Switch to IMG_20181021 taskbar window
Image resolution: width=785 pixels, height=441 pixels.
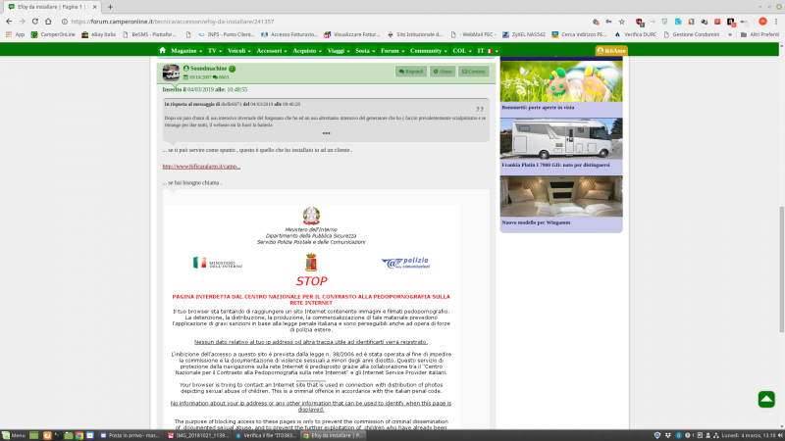(x=198, y=435)
